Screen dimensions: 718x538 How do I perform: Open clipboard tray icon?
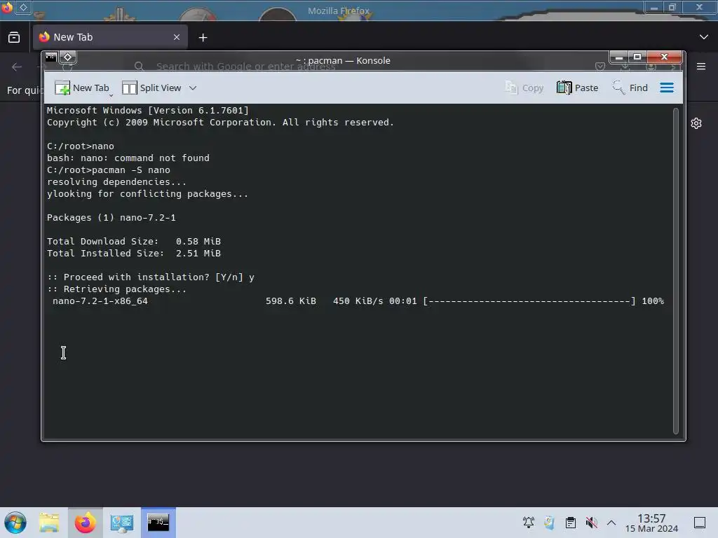[x=570, y=523]
